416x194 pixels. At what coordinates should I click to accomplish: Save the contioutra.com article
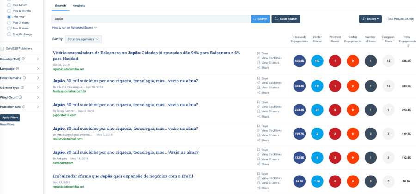(x=263, y=150)
